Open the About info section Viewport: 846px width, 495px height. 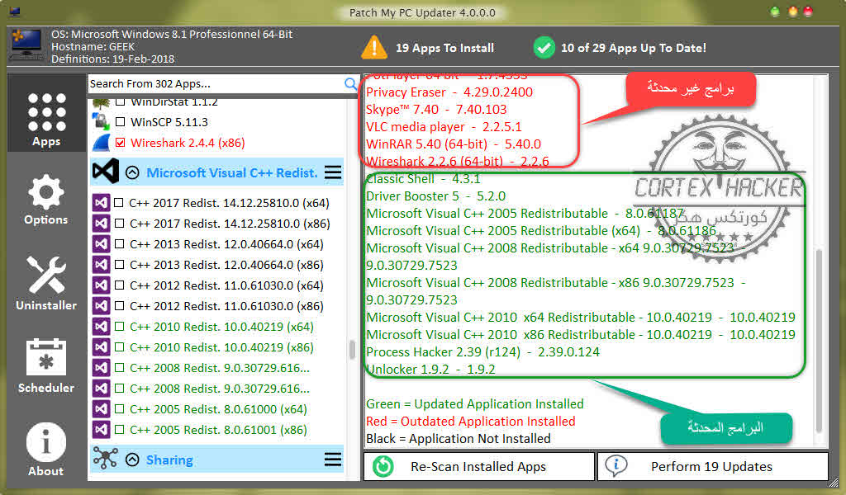(x=46, y=450)
